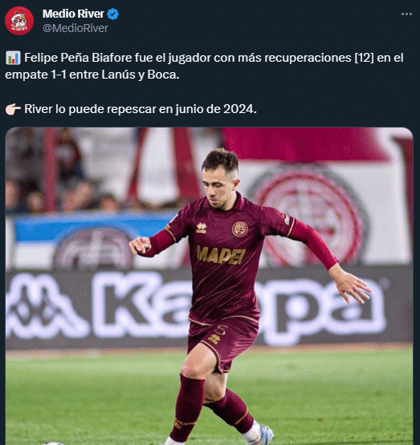Open the @MedioRiver handle link
This screenshot has width=420, height=445.
(x=75, y=28)
